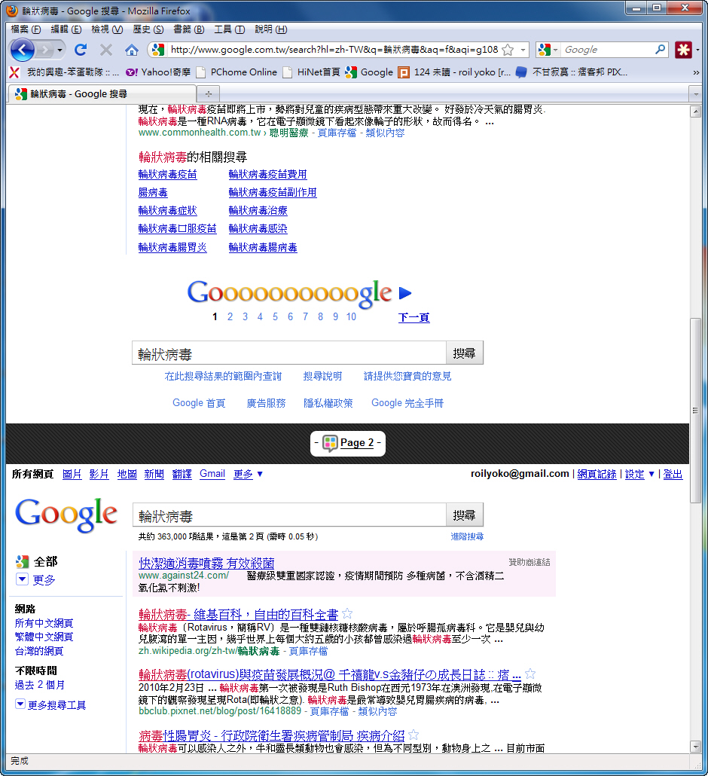Star the 病毒性腸胃炎 result
Image resolution: width=708 pixels, height=776 pixels.
click(414, 735)
